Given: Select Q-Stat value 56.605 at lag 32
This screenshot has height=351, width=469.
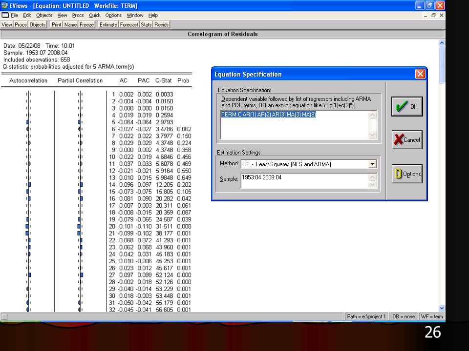Looking at the screenshot, I should tap(164, 310).
